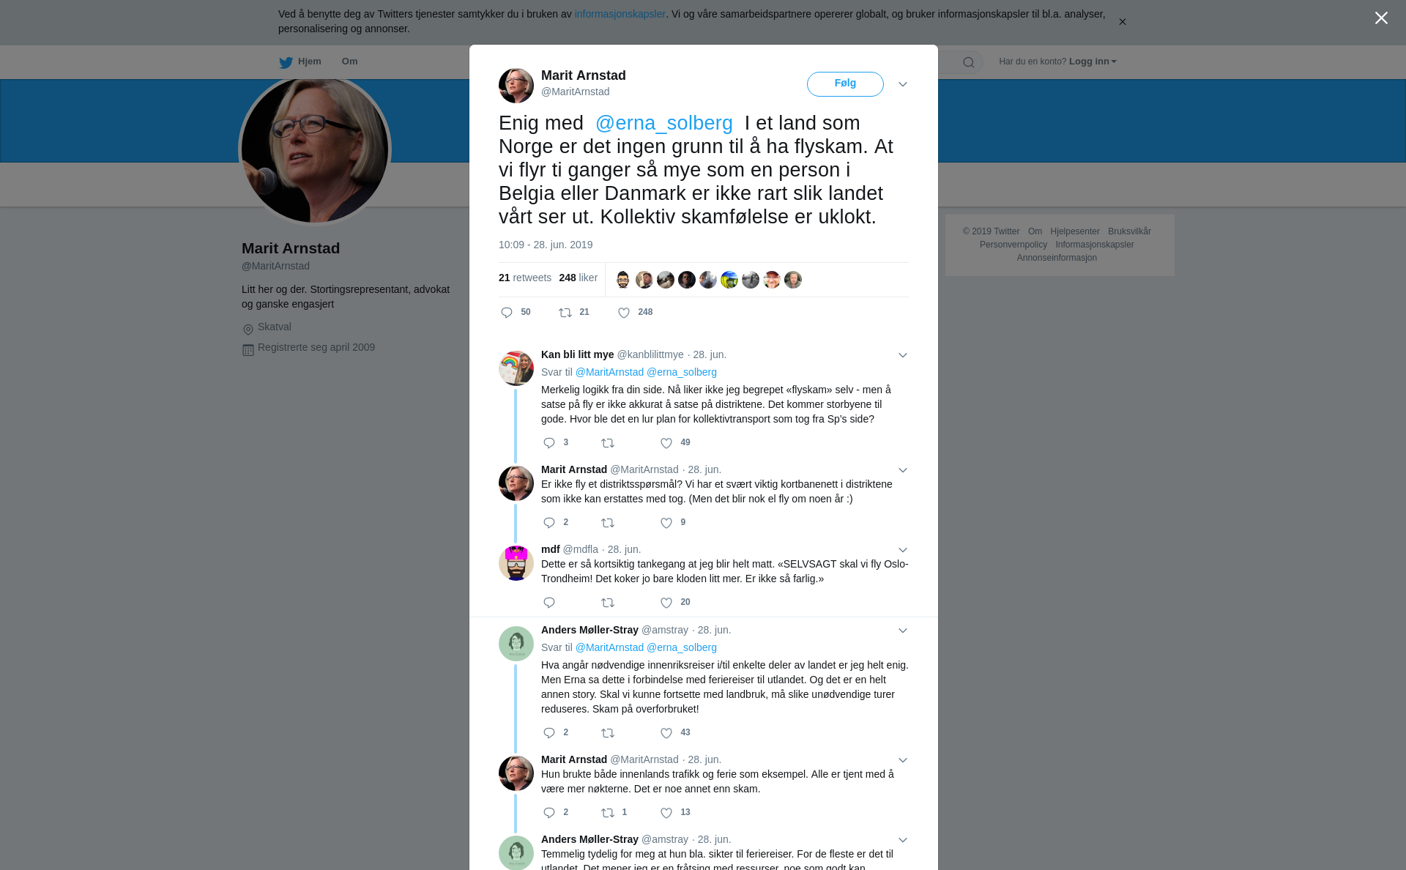Open chevron menu on Kan bli litt mye reply
The width and height of the screenshot is (1406, 870).
coord(903,355)
